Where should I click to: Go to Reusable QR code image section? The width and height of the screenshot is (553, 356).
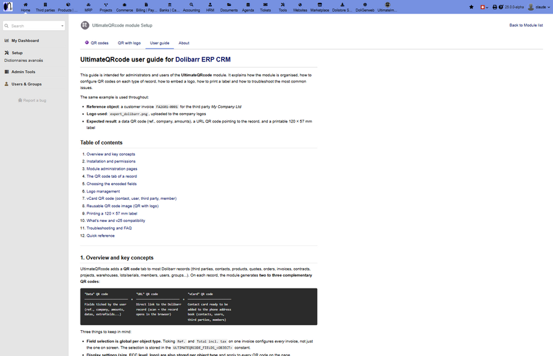click(x=123, y=206)
